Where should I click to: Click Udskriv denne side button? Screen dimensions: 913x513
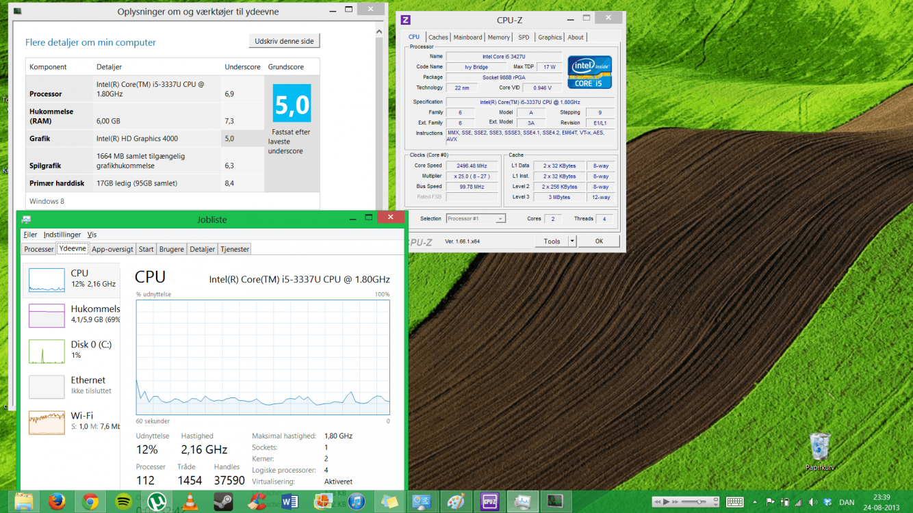point(284,41)
